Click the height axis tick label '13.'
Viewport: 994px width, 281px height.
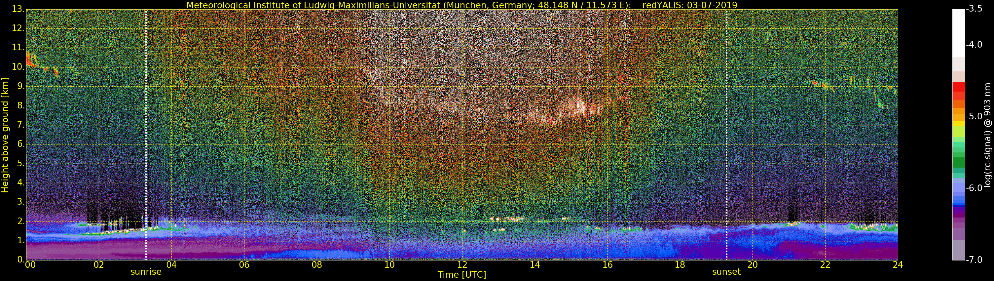(18, 9)
